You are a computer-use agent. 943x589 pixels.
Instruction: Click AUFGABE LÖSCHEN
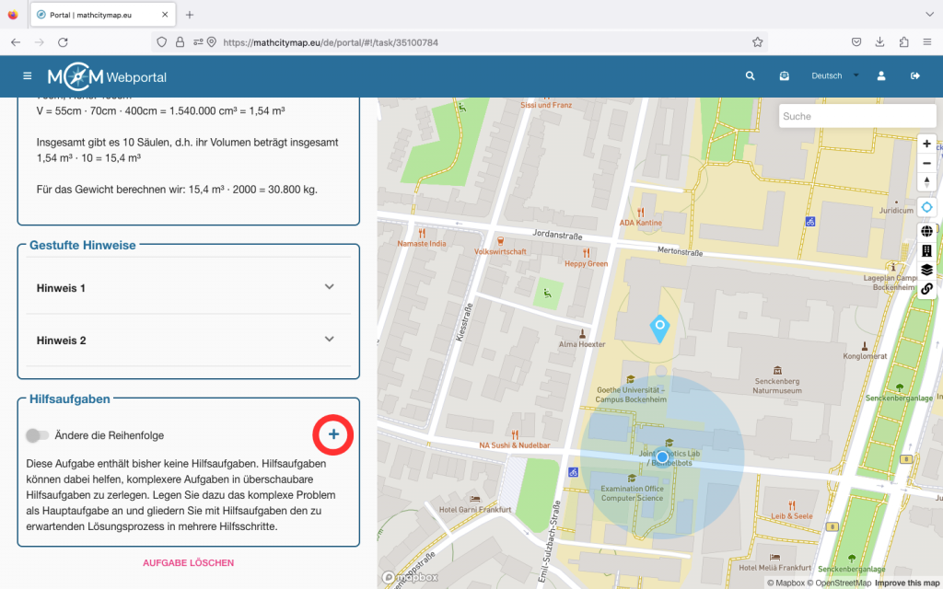click(x=188, y=562)
